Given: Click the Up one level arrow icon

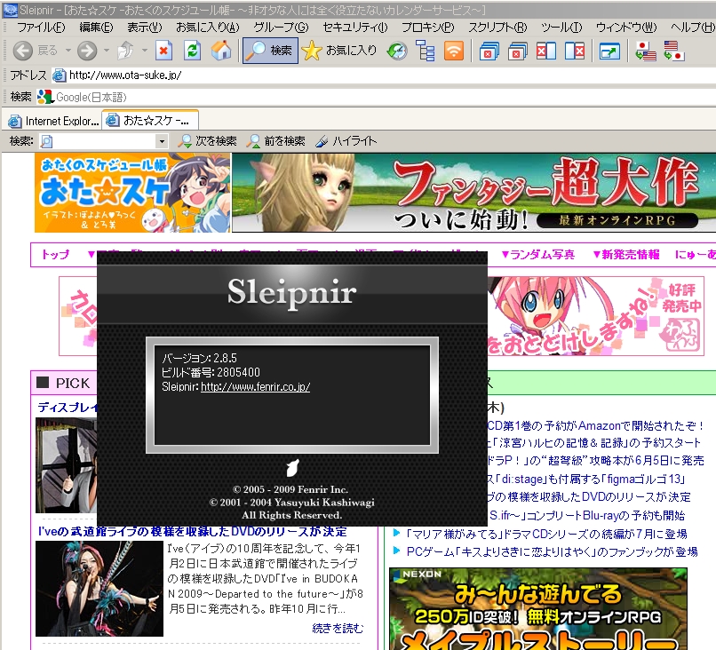Looking at the screenshot, I should (125, 51).
